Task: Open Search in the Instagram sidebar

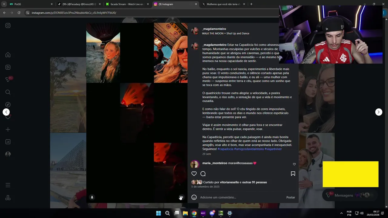Action: coord(8,92)
